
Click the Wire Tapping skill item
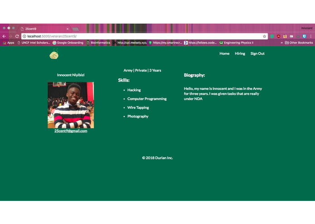coord(138,107)
